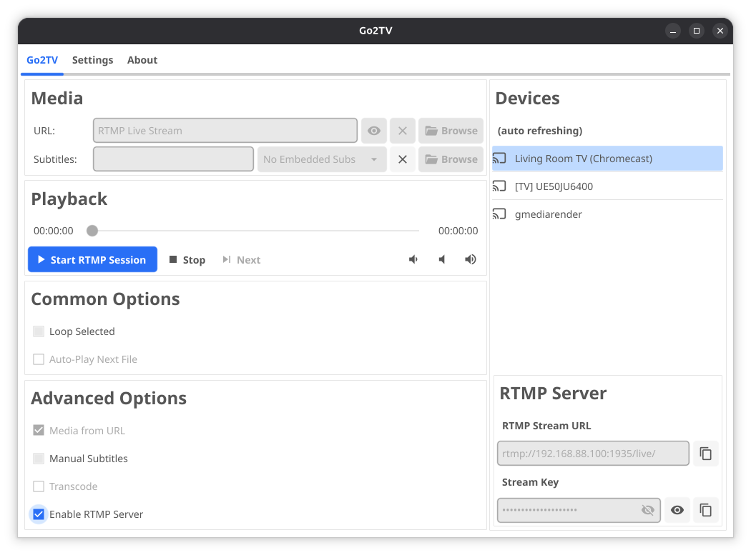Click the eye icon beside the URL field
The image size is (751, 555).
point(373,131)
